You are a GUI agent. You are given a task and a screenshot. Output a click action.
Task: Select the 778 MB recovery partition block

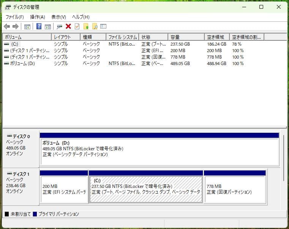click(235, 187)
